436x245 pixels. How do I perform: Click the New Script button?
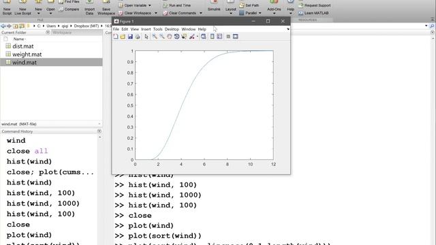(x=7, y=7)
